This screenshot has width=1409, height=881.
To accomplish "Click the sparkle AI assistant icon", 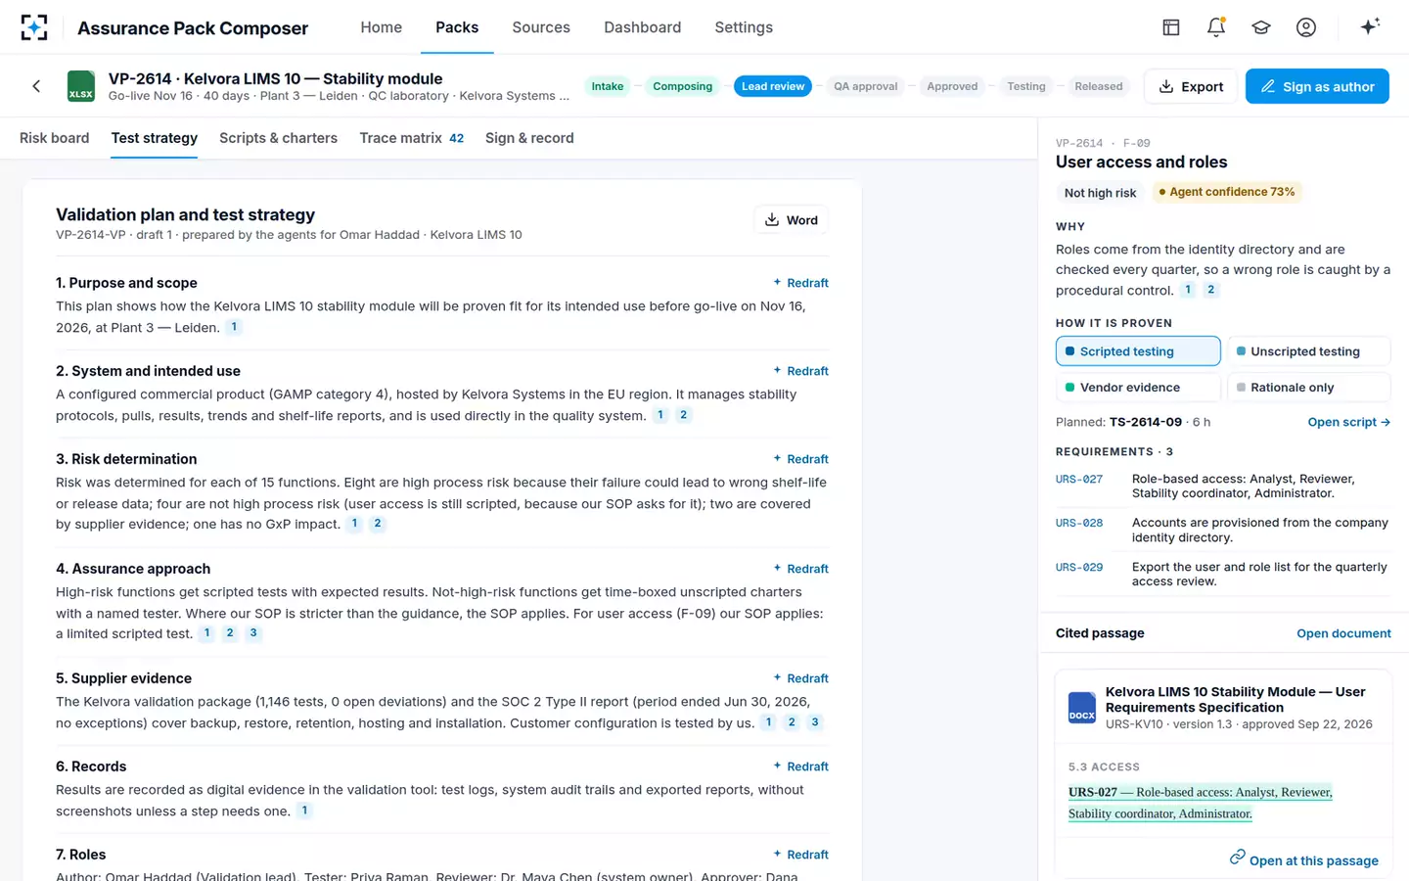I will pos(1370,26).
